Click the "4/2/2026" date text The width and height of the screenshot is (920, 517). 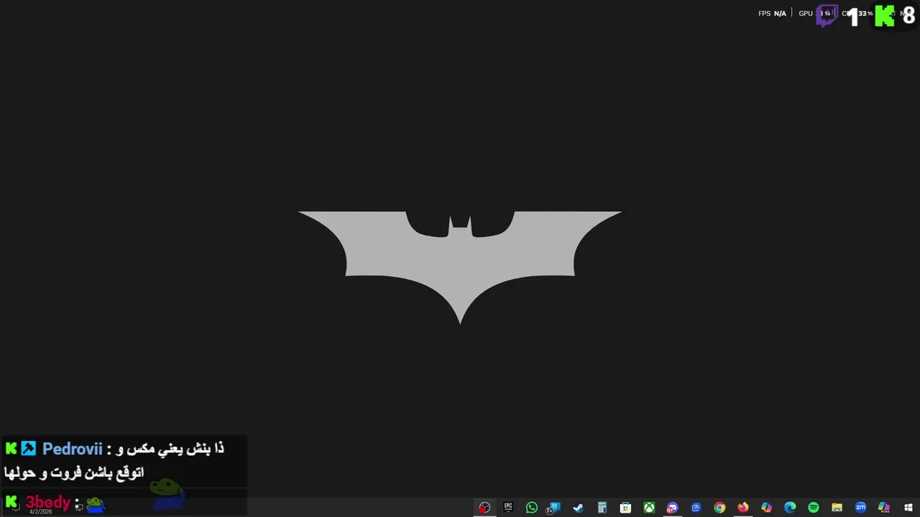click(x=40, y=511)
